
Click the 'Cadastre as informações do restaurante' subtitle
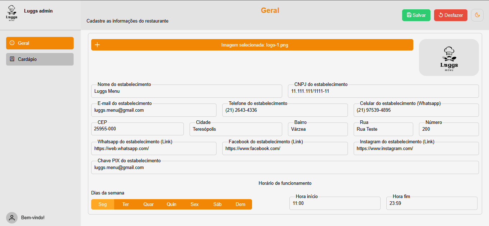[127, 21]
